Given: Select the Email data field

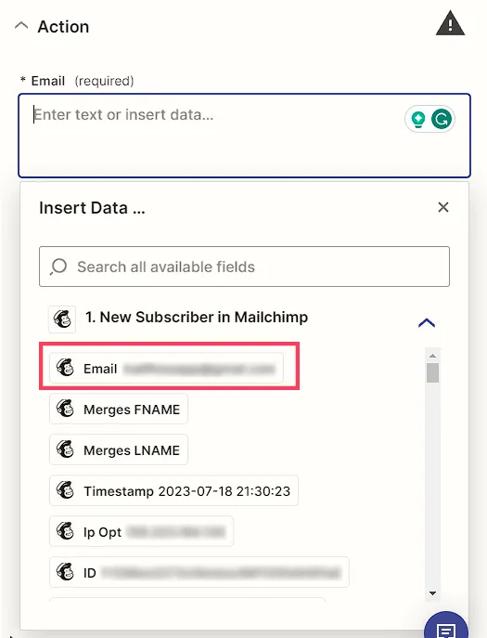Looking at the screenshot, I should 166,369.
